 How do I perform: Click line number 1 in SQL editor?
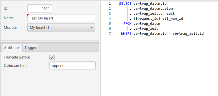click(110, 3)
